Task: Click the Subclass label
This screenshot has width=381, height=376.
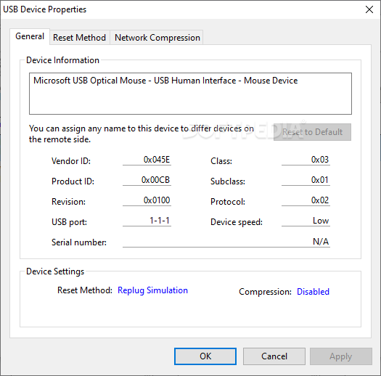Action: coord(228,181)
